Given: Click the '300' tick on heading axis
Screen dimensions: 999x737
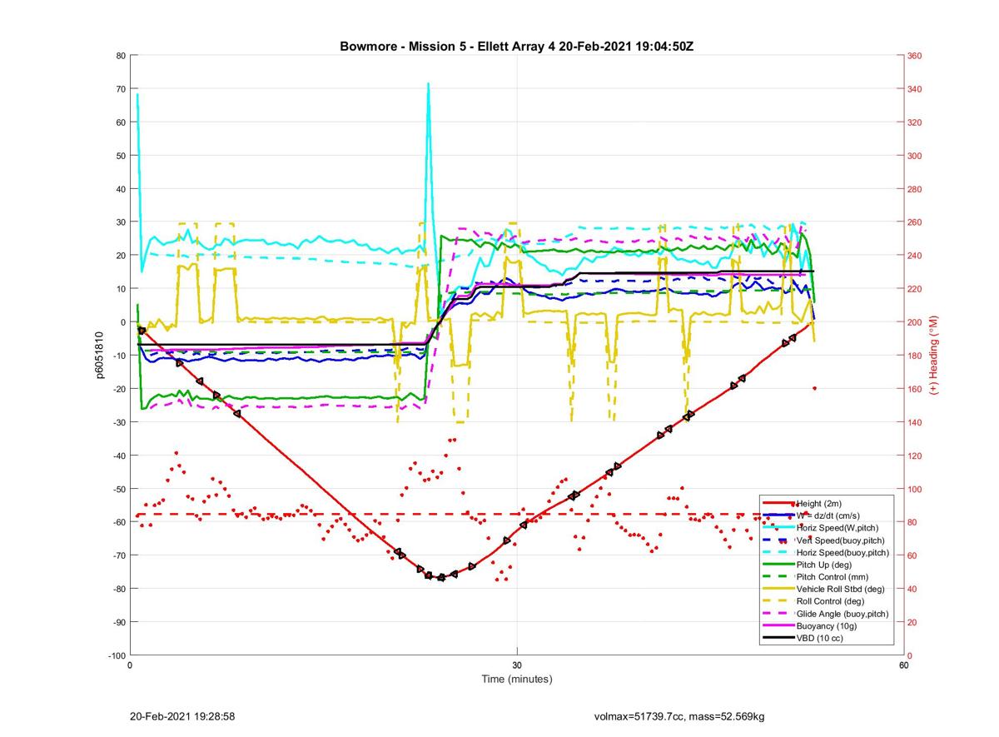Looking at the screenshot, I should (x=915, y=156).
